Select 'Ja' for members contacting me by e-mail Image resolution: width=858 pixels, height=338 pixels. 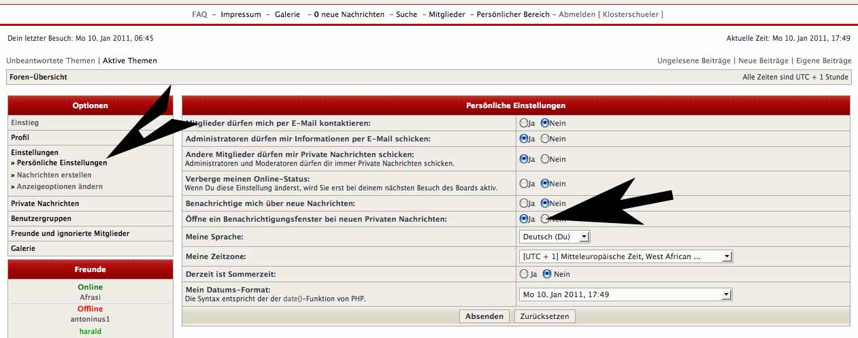click(523, 123)
